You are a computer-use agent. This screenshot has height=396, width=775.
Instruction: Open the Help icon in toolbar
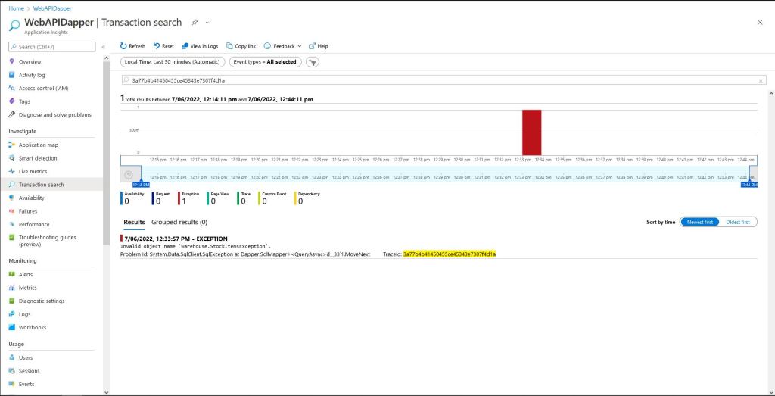[x=313, y=46]
